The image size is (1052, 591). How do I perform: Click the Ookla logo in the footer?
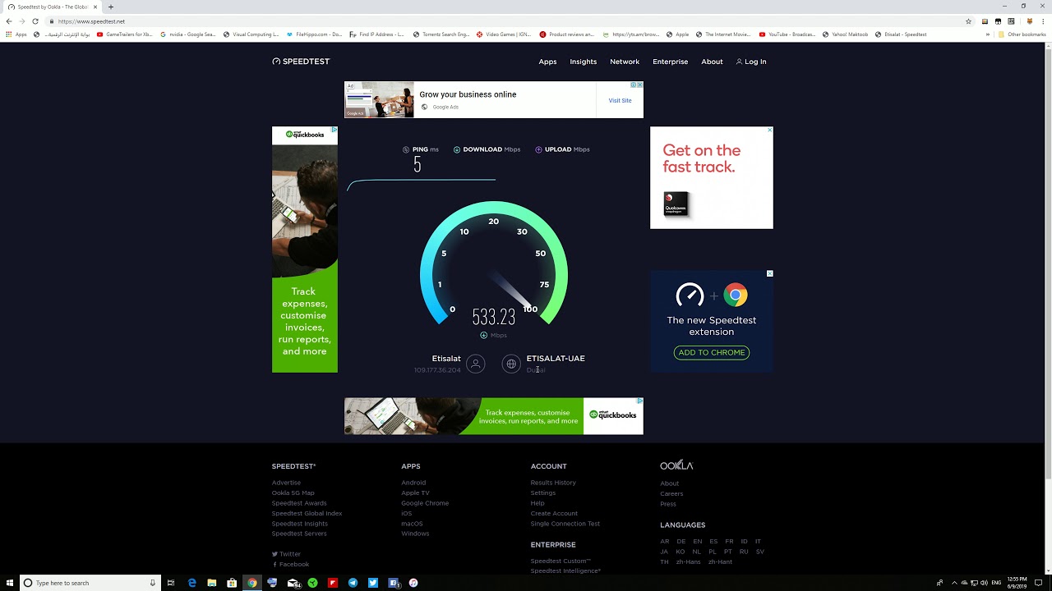676,465
